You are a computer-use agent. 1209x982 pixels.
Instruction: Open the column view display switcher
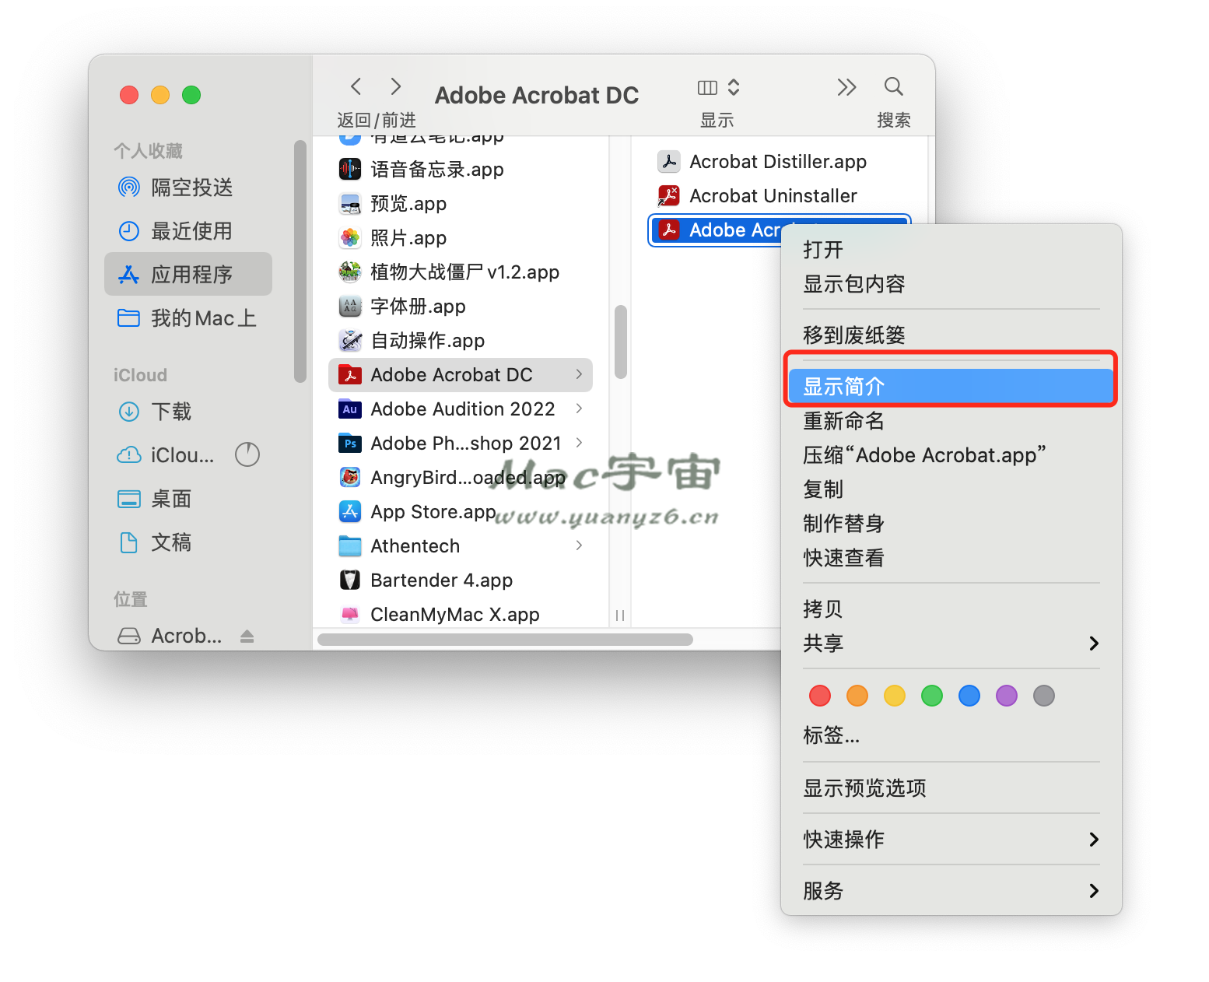(719, 87)
